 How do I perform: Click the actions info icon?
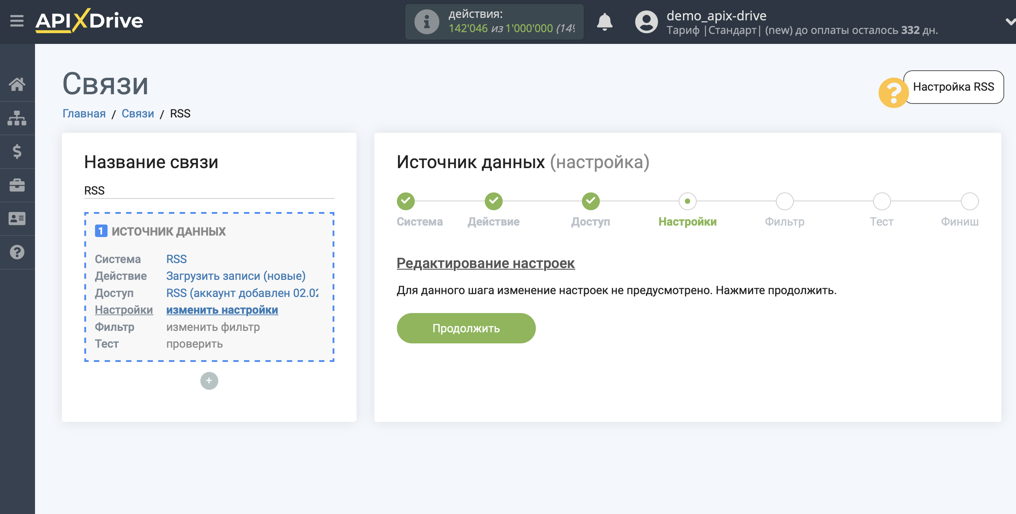coord(426,22)
